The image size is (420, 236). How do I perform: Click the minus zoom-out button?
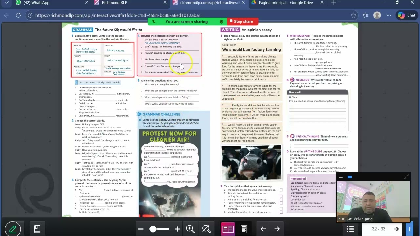click(141, 229)
